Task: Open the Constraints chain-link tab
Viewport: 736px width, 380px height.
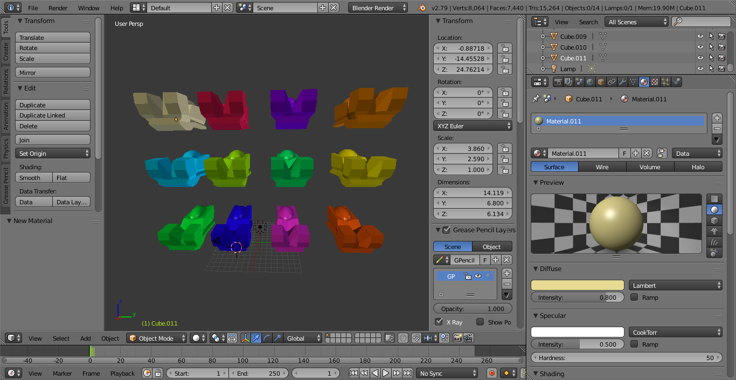Action: coord(612,82)
